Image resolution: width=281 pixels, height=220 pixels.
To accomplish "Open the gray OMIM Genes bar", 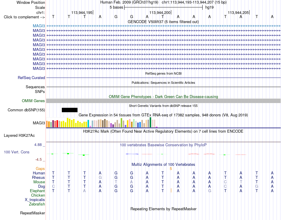I will [163, 101].
